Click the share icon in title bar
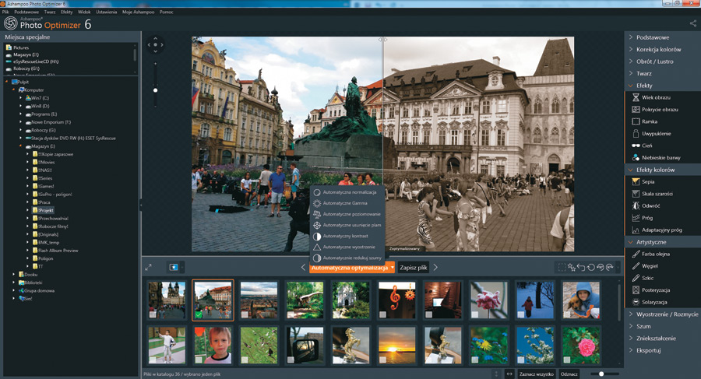Screen dimensions: 701x379 tap(692, 23)
